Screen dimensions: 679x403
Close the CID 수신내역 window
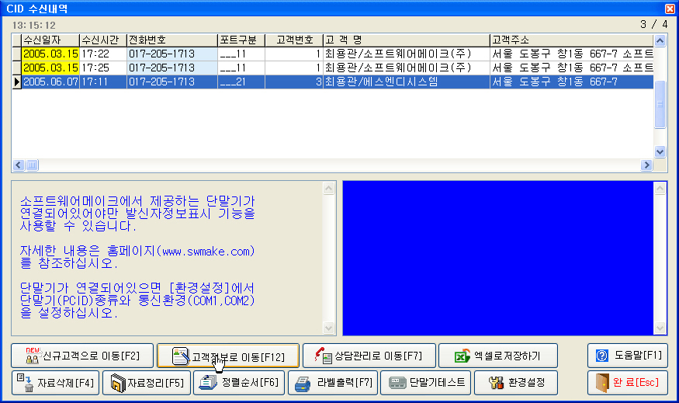click(x=670, y=9)
